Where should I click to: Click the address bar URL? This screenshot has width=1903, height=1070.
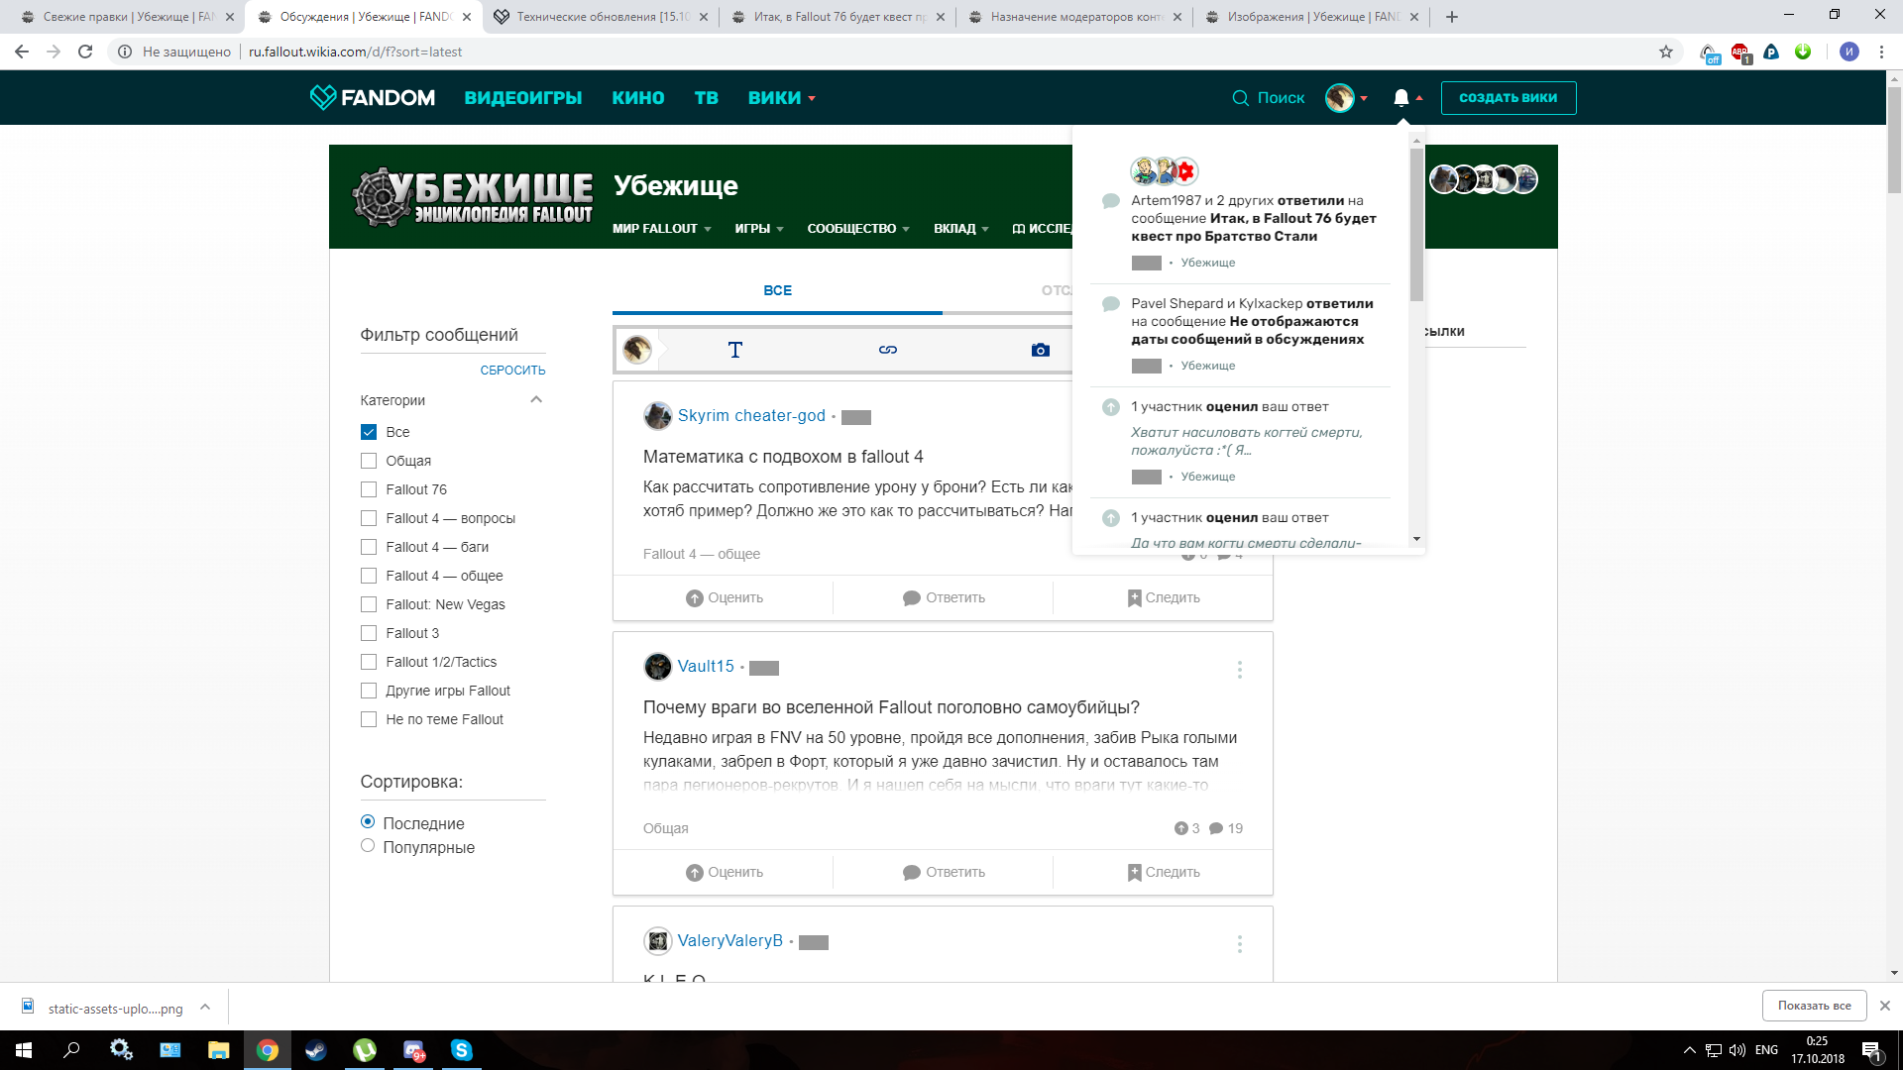click(355, 52)
